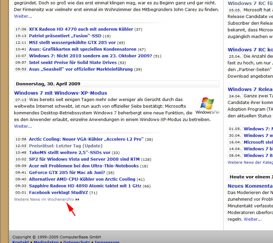Open sidebar 08.04. Windows 7 link
273x243 pixels.
point(258,155)
